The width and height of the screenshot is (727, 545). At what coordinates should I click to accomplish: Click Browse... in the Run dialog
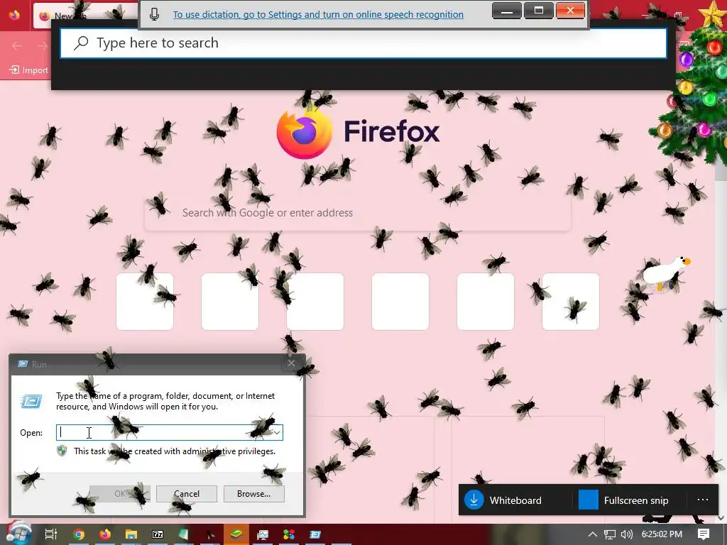pyautogui.click(x=253, y=494)
